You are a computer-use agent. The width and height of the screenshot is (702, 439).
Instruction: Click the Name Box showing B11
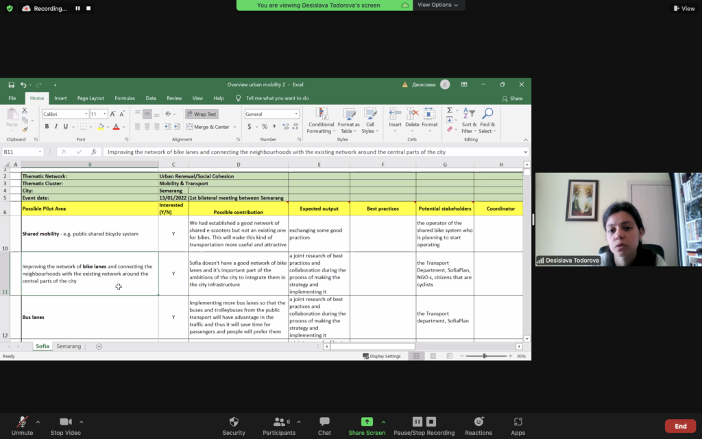coord(21,152)
